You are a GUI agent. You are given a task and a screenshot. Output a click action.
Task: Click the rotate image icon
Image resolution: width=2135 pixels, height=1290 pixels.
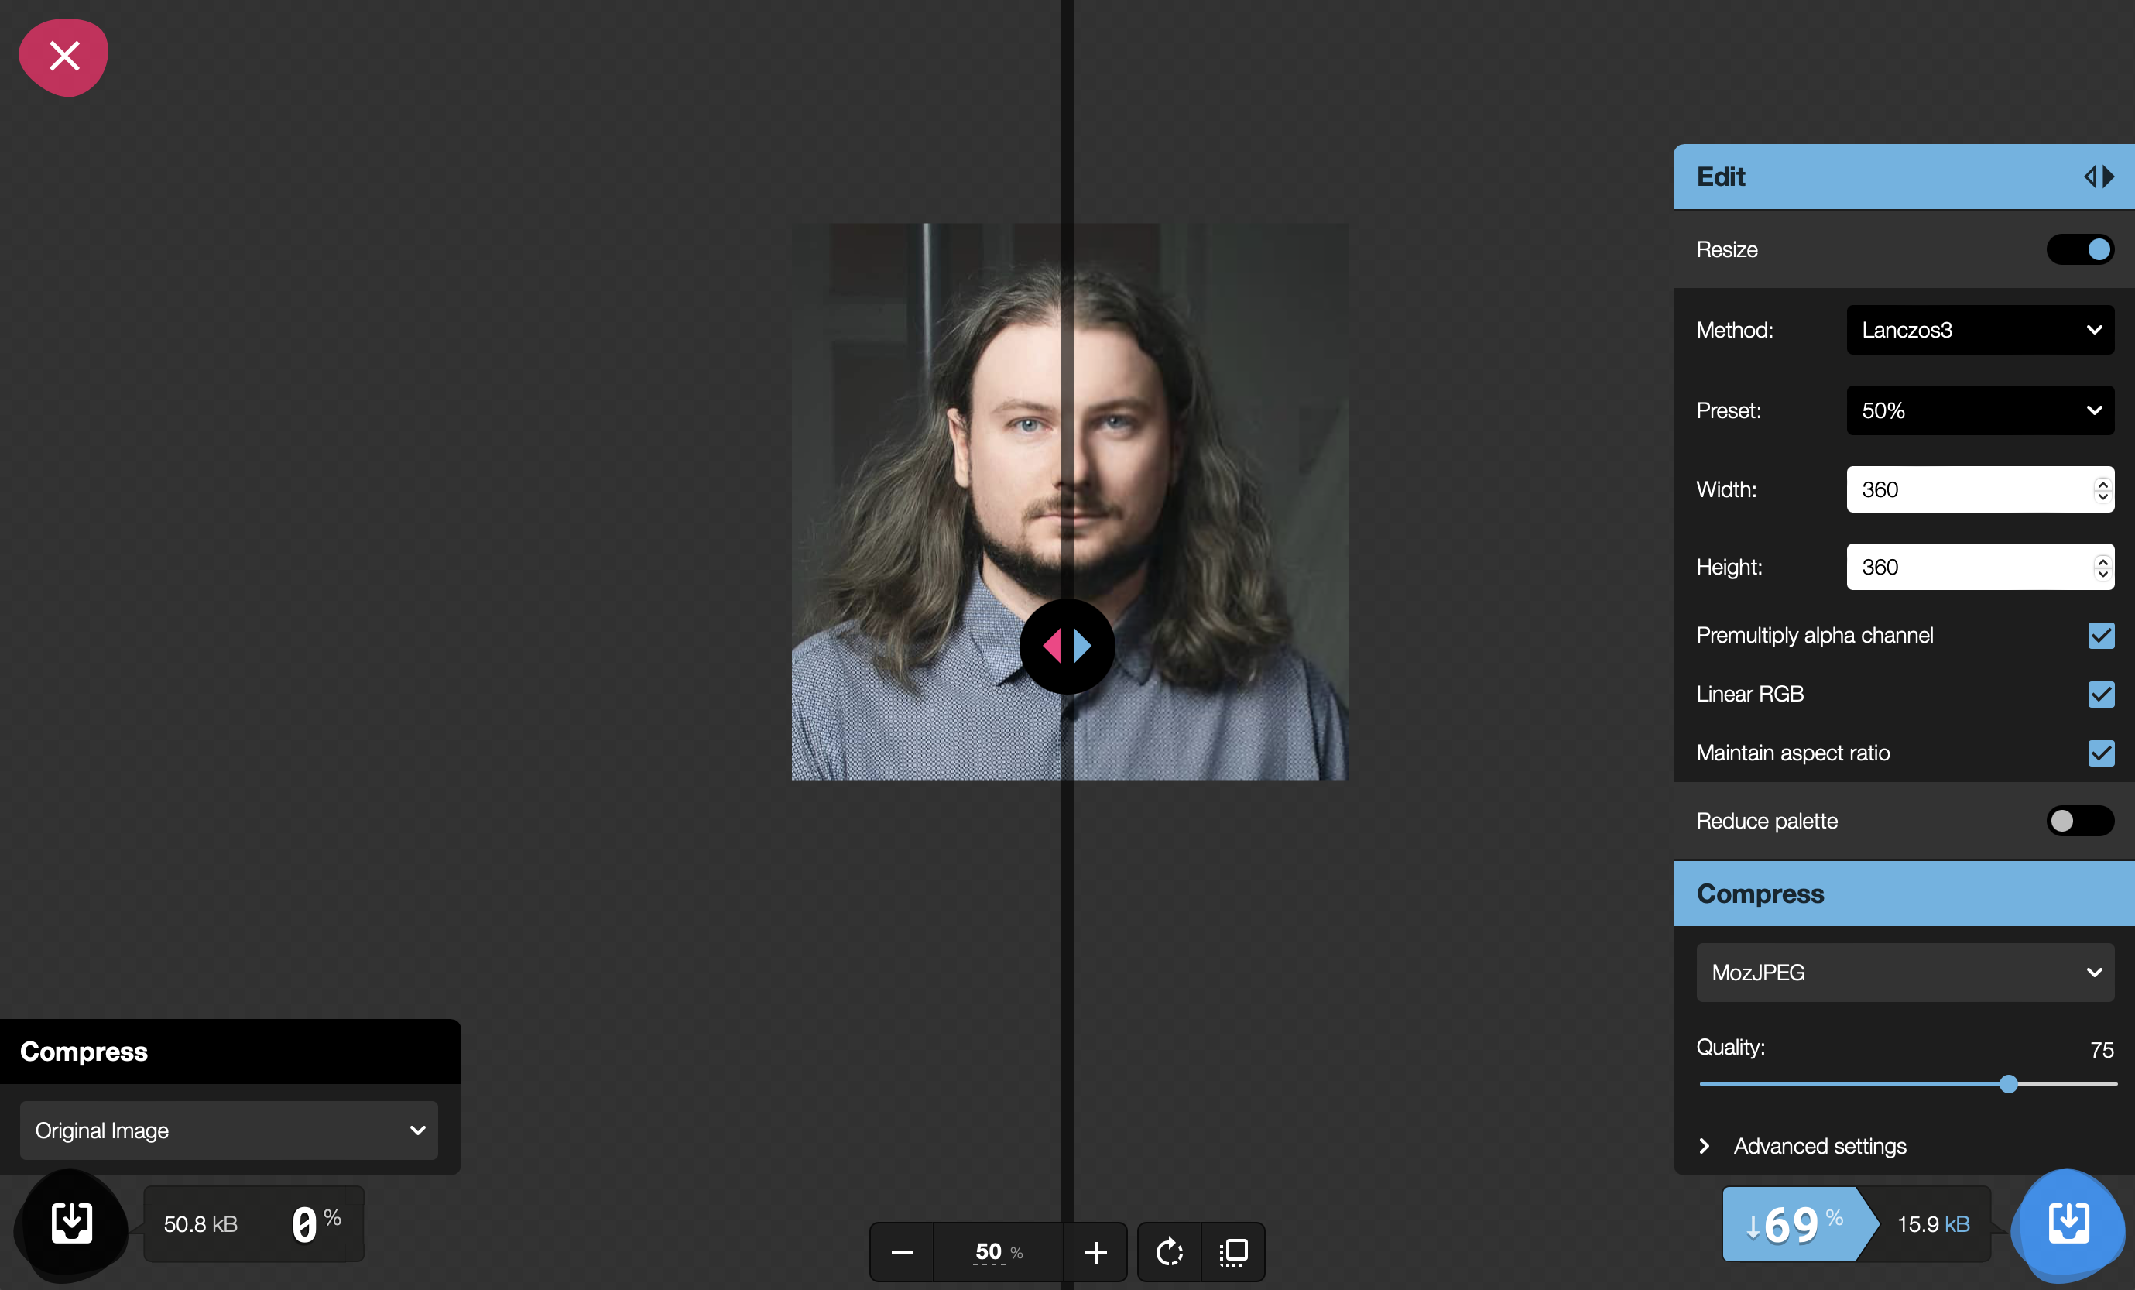[1168, 1252]
